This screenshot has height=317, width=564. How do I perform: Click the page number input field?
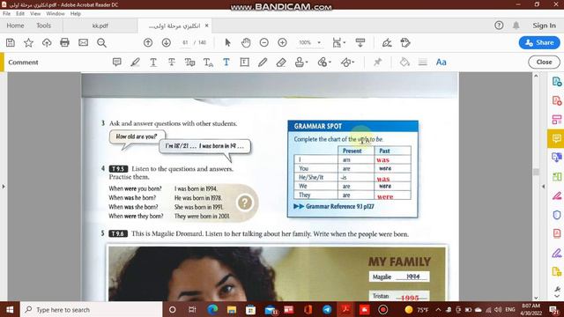(x=185, y=43)
